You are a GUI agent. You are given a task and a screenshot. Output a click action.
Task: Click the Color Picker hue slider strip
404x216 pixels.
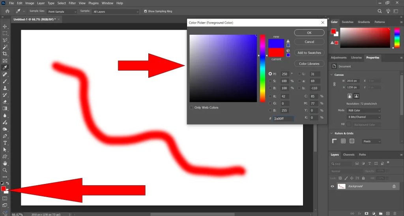pyautogui.click(x=262, y=68)
